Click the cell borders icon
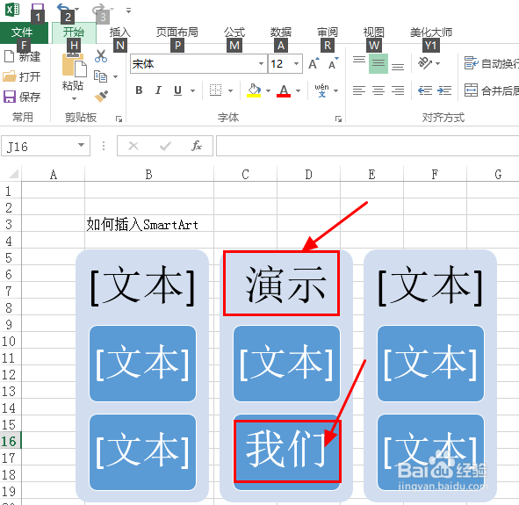 coord(215,90)
